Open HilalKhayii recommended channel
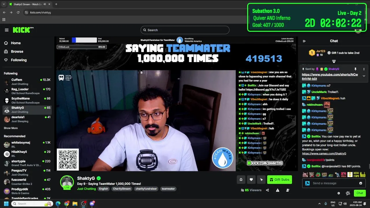 [27, 154]
